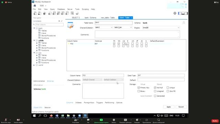
Task: Click the Revert button
Action: point(181,107)
